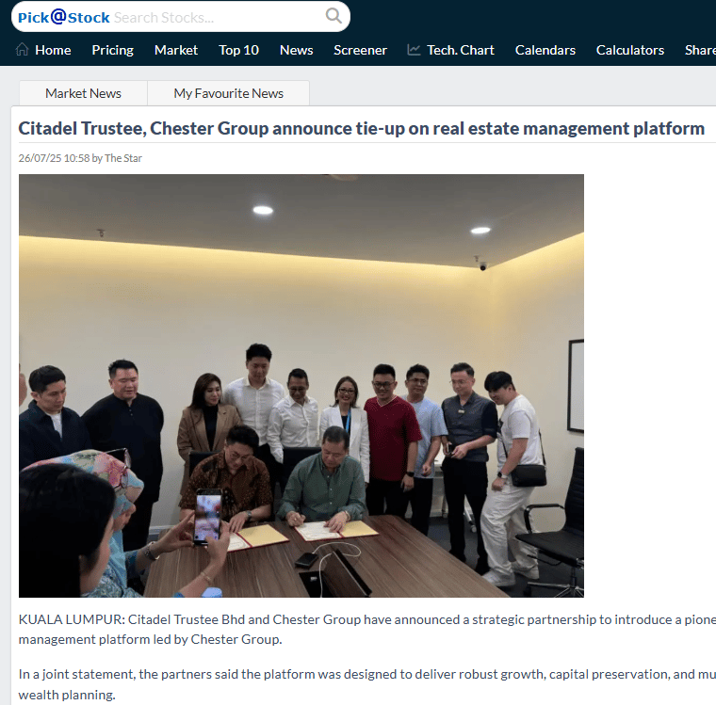Open the Screener menu
Image resolution: width=716 pixels, height=705 pixels.
pos(360,50)
